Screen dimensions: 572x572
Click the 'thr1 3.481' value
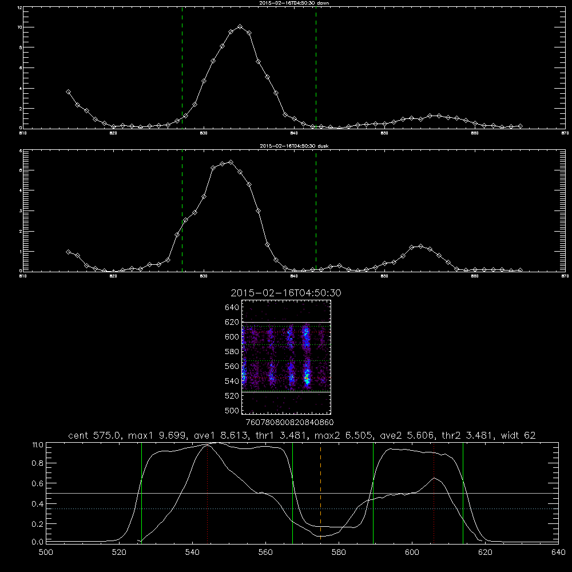(x=282, y=435)
